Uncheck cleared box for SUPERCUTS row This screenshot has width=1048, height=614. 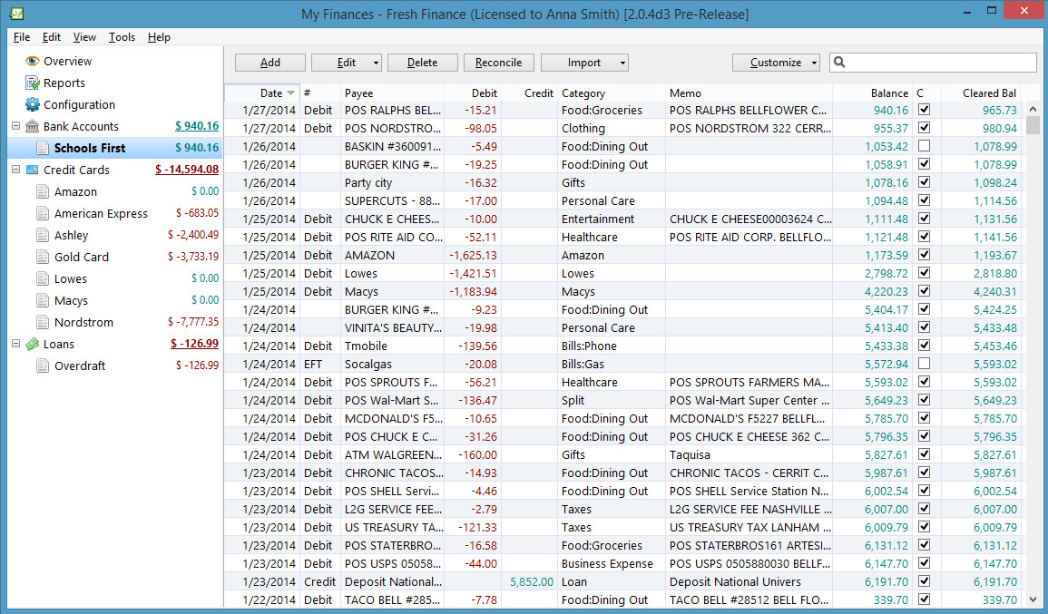point(924,200)
